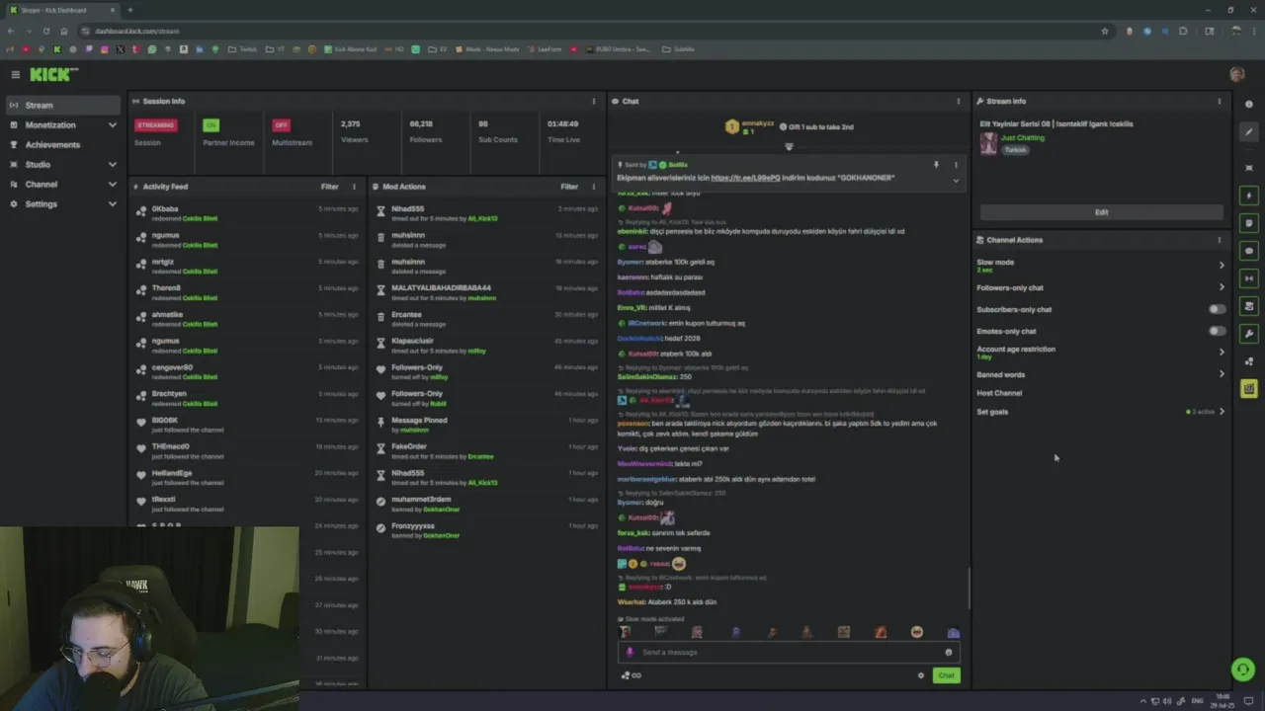Open the Channel Actions panel three-dot menu
Screen dimensions: 1265x711
(x=1219, y=240)
